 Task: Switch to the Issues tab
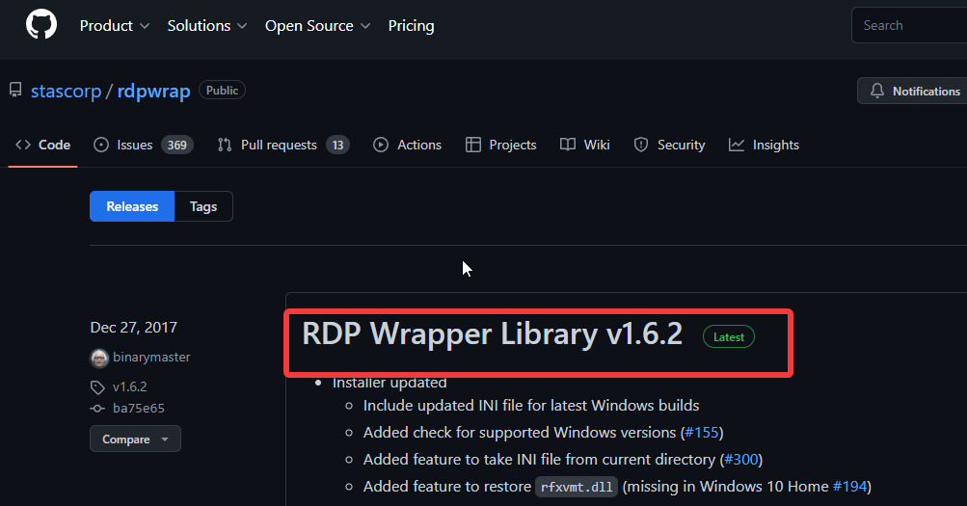(x=143, y=145)
